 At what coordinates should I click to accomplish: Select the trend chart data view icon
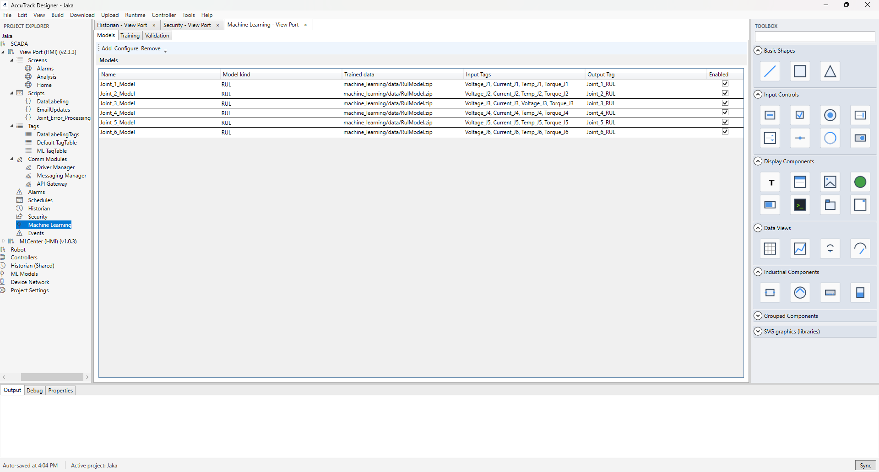[800, 249]
